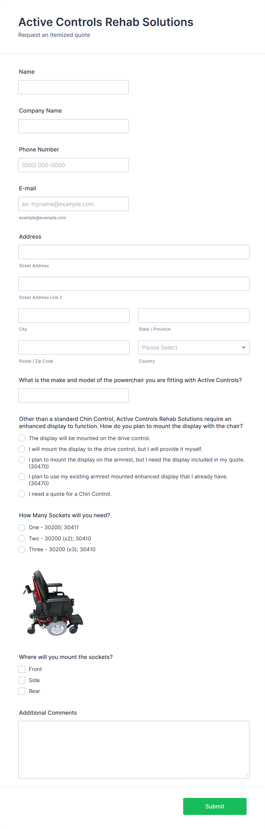Check the Front socket mount checkbox
Screen dimensions: 265x829
click(x=21, y=669)
